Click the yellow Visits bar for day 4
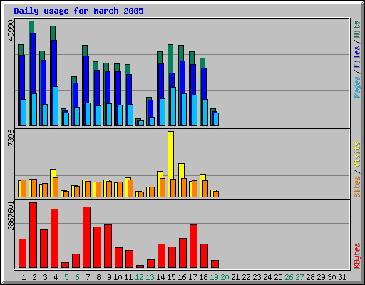The image size is (365, 285). tap(53, 173)
